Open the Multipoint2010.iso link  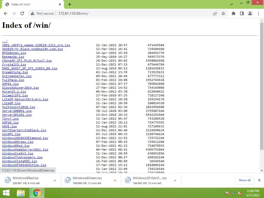[x=19, y=107]
